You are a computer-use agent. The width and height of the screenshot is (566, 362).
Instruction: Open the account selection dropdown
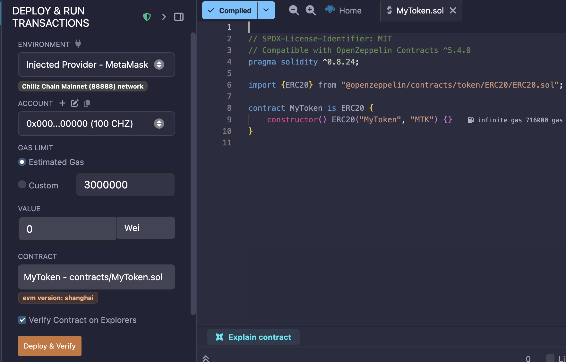pyautogui.click(x=96, y=124)
